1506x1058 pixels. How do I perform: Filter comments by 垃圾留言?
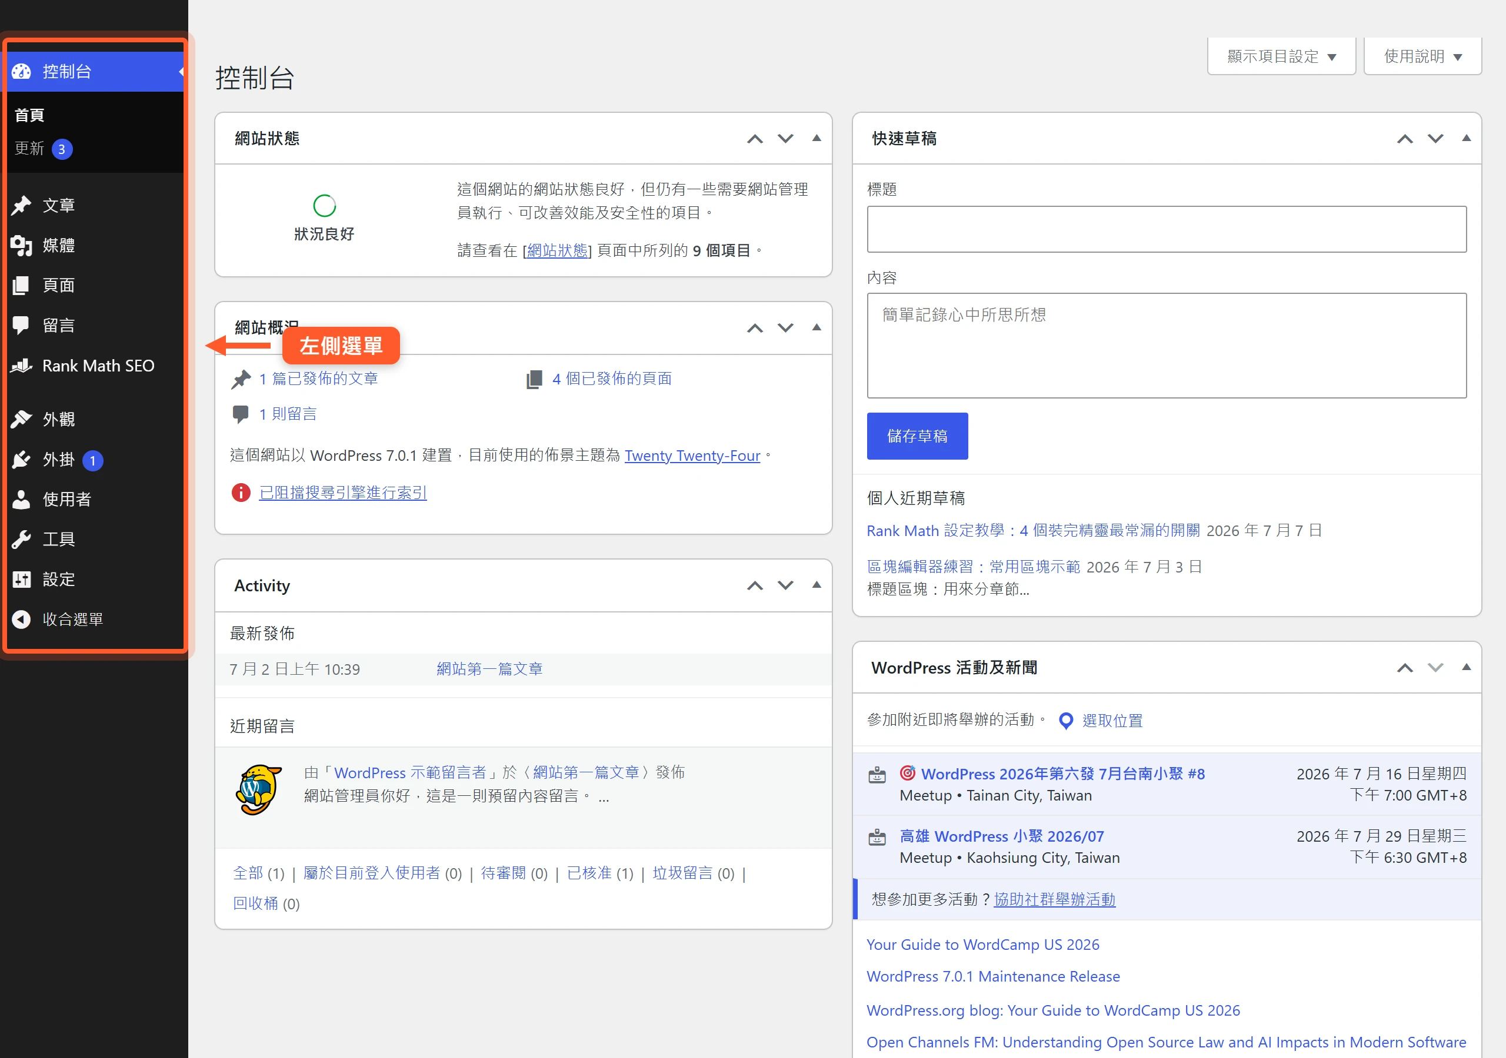[682, 873]
